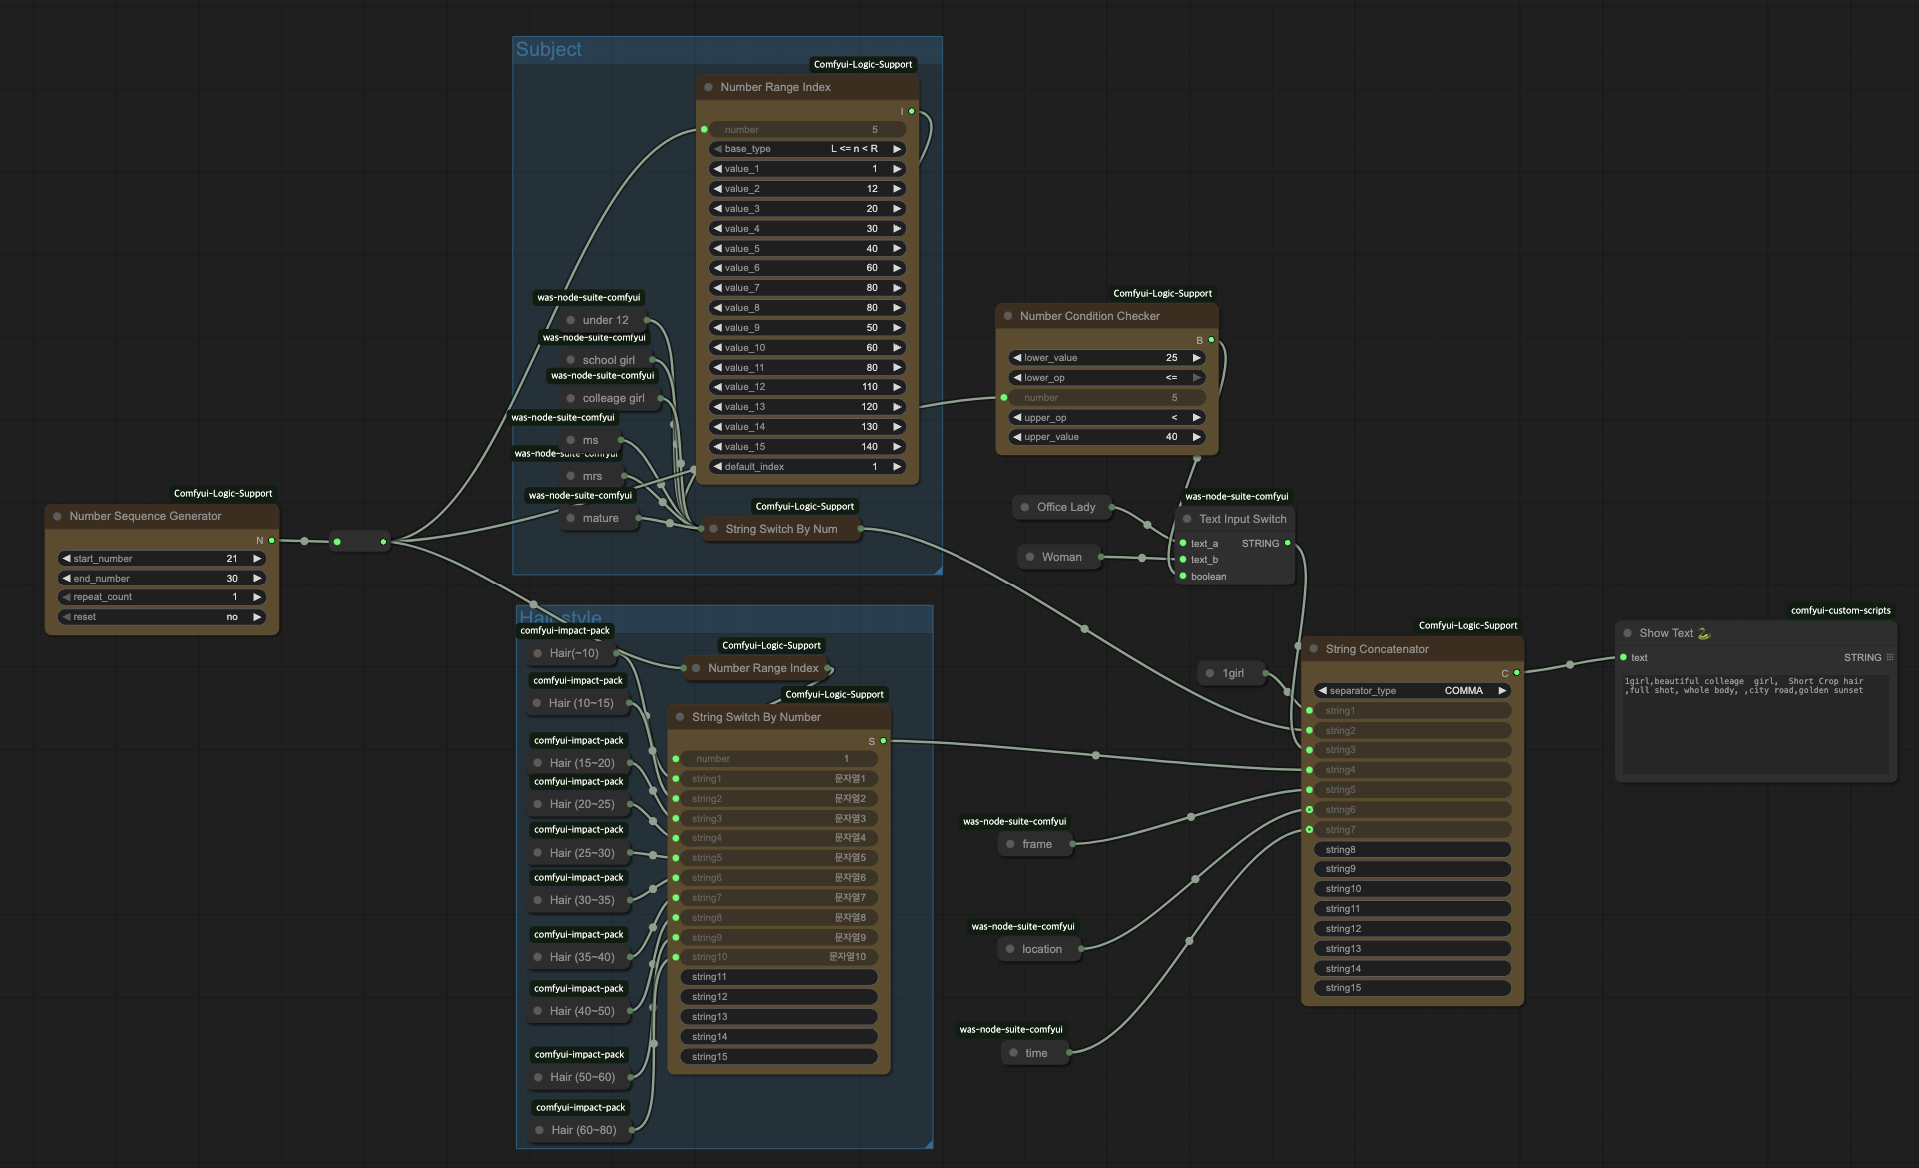1919x1168 pixels.
Task: Toggle the reset option to next value
Action: [x=257, y=617]
